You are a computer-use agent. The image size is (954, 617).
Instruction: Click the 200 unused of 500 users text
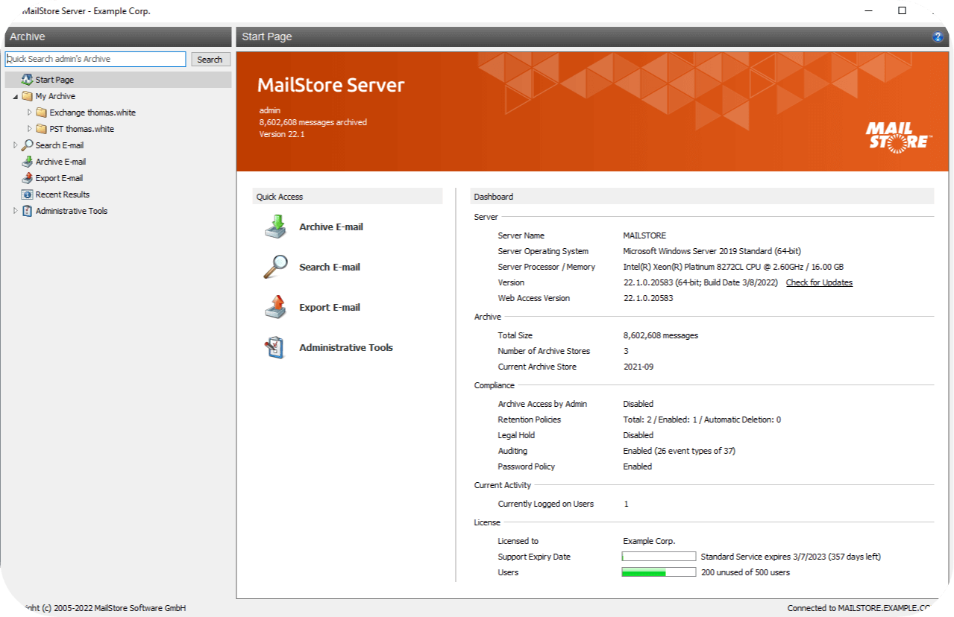click(x=745, y=572)
